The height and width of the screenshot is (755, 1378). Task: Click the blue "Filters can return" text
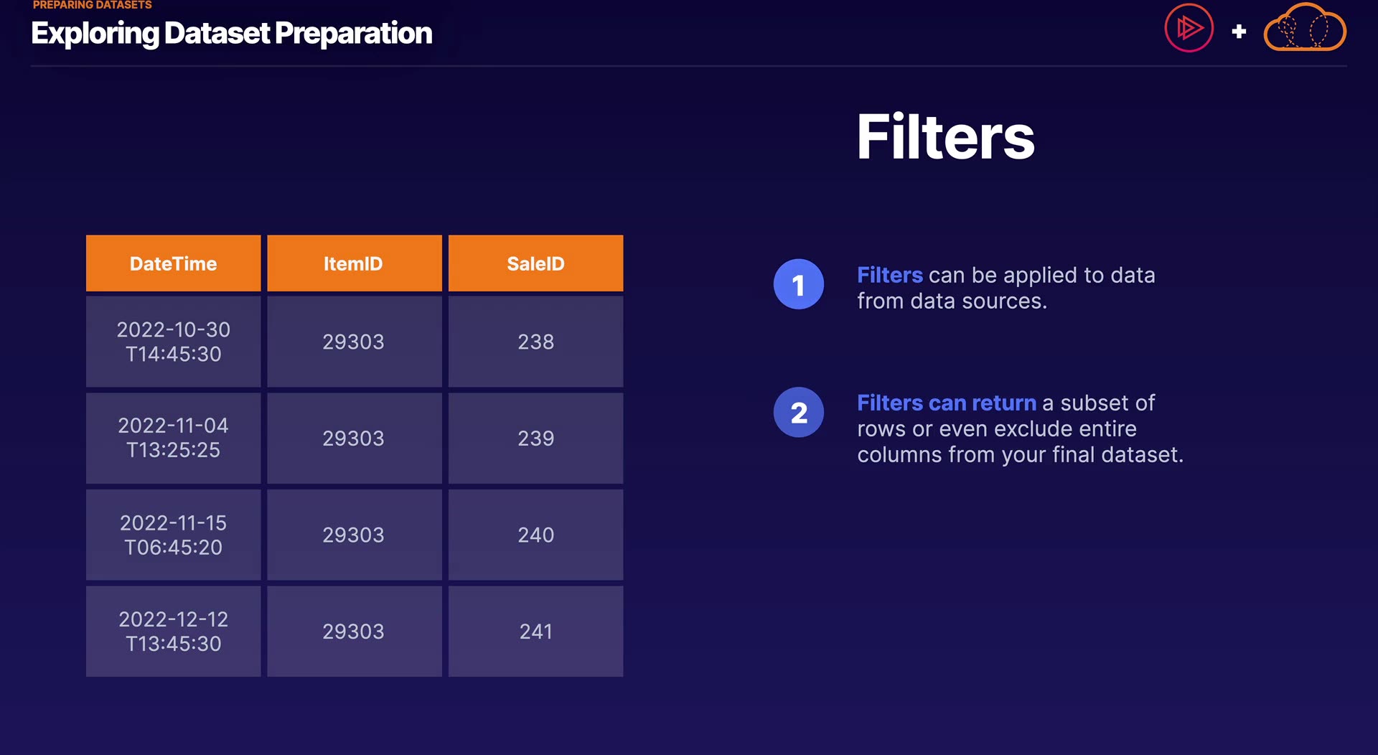(x=946, y=403)
